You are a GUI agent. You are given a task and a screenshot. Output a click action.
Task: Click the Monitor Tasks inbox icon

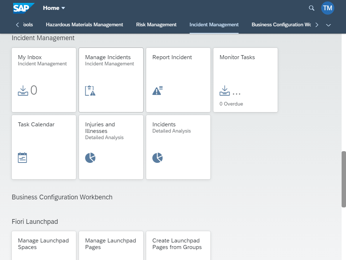[225, 91]
